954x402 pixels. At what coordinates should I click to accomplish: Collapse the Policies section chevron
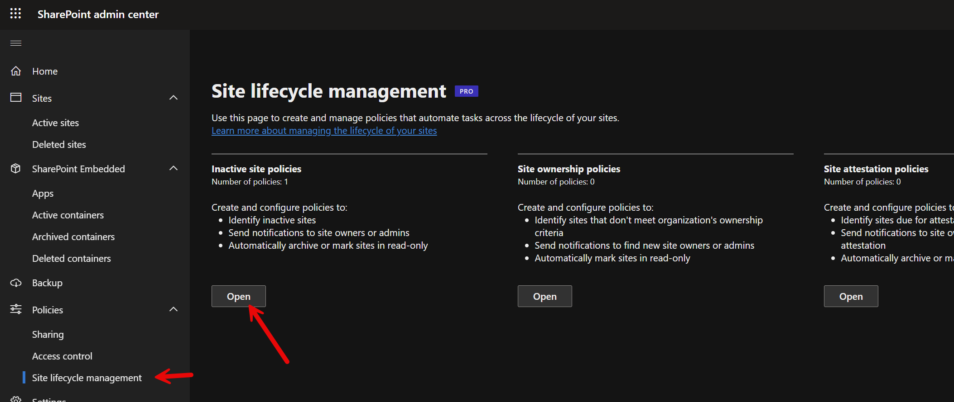tap(173, 309)
